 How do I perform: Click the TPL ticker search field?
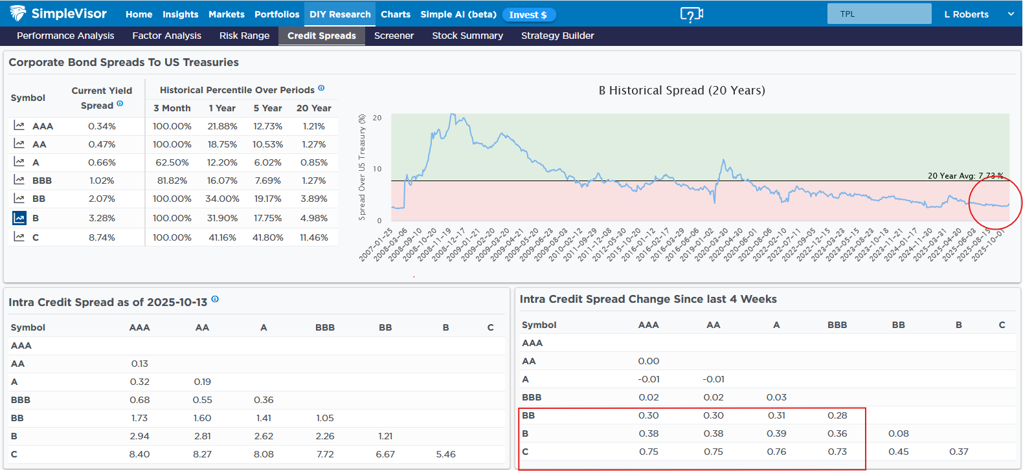coord(879,14)
